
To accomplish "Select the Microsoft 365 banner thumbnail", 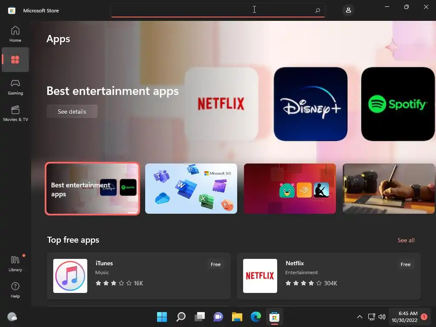I will [x=191, y=189].
